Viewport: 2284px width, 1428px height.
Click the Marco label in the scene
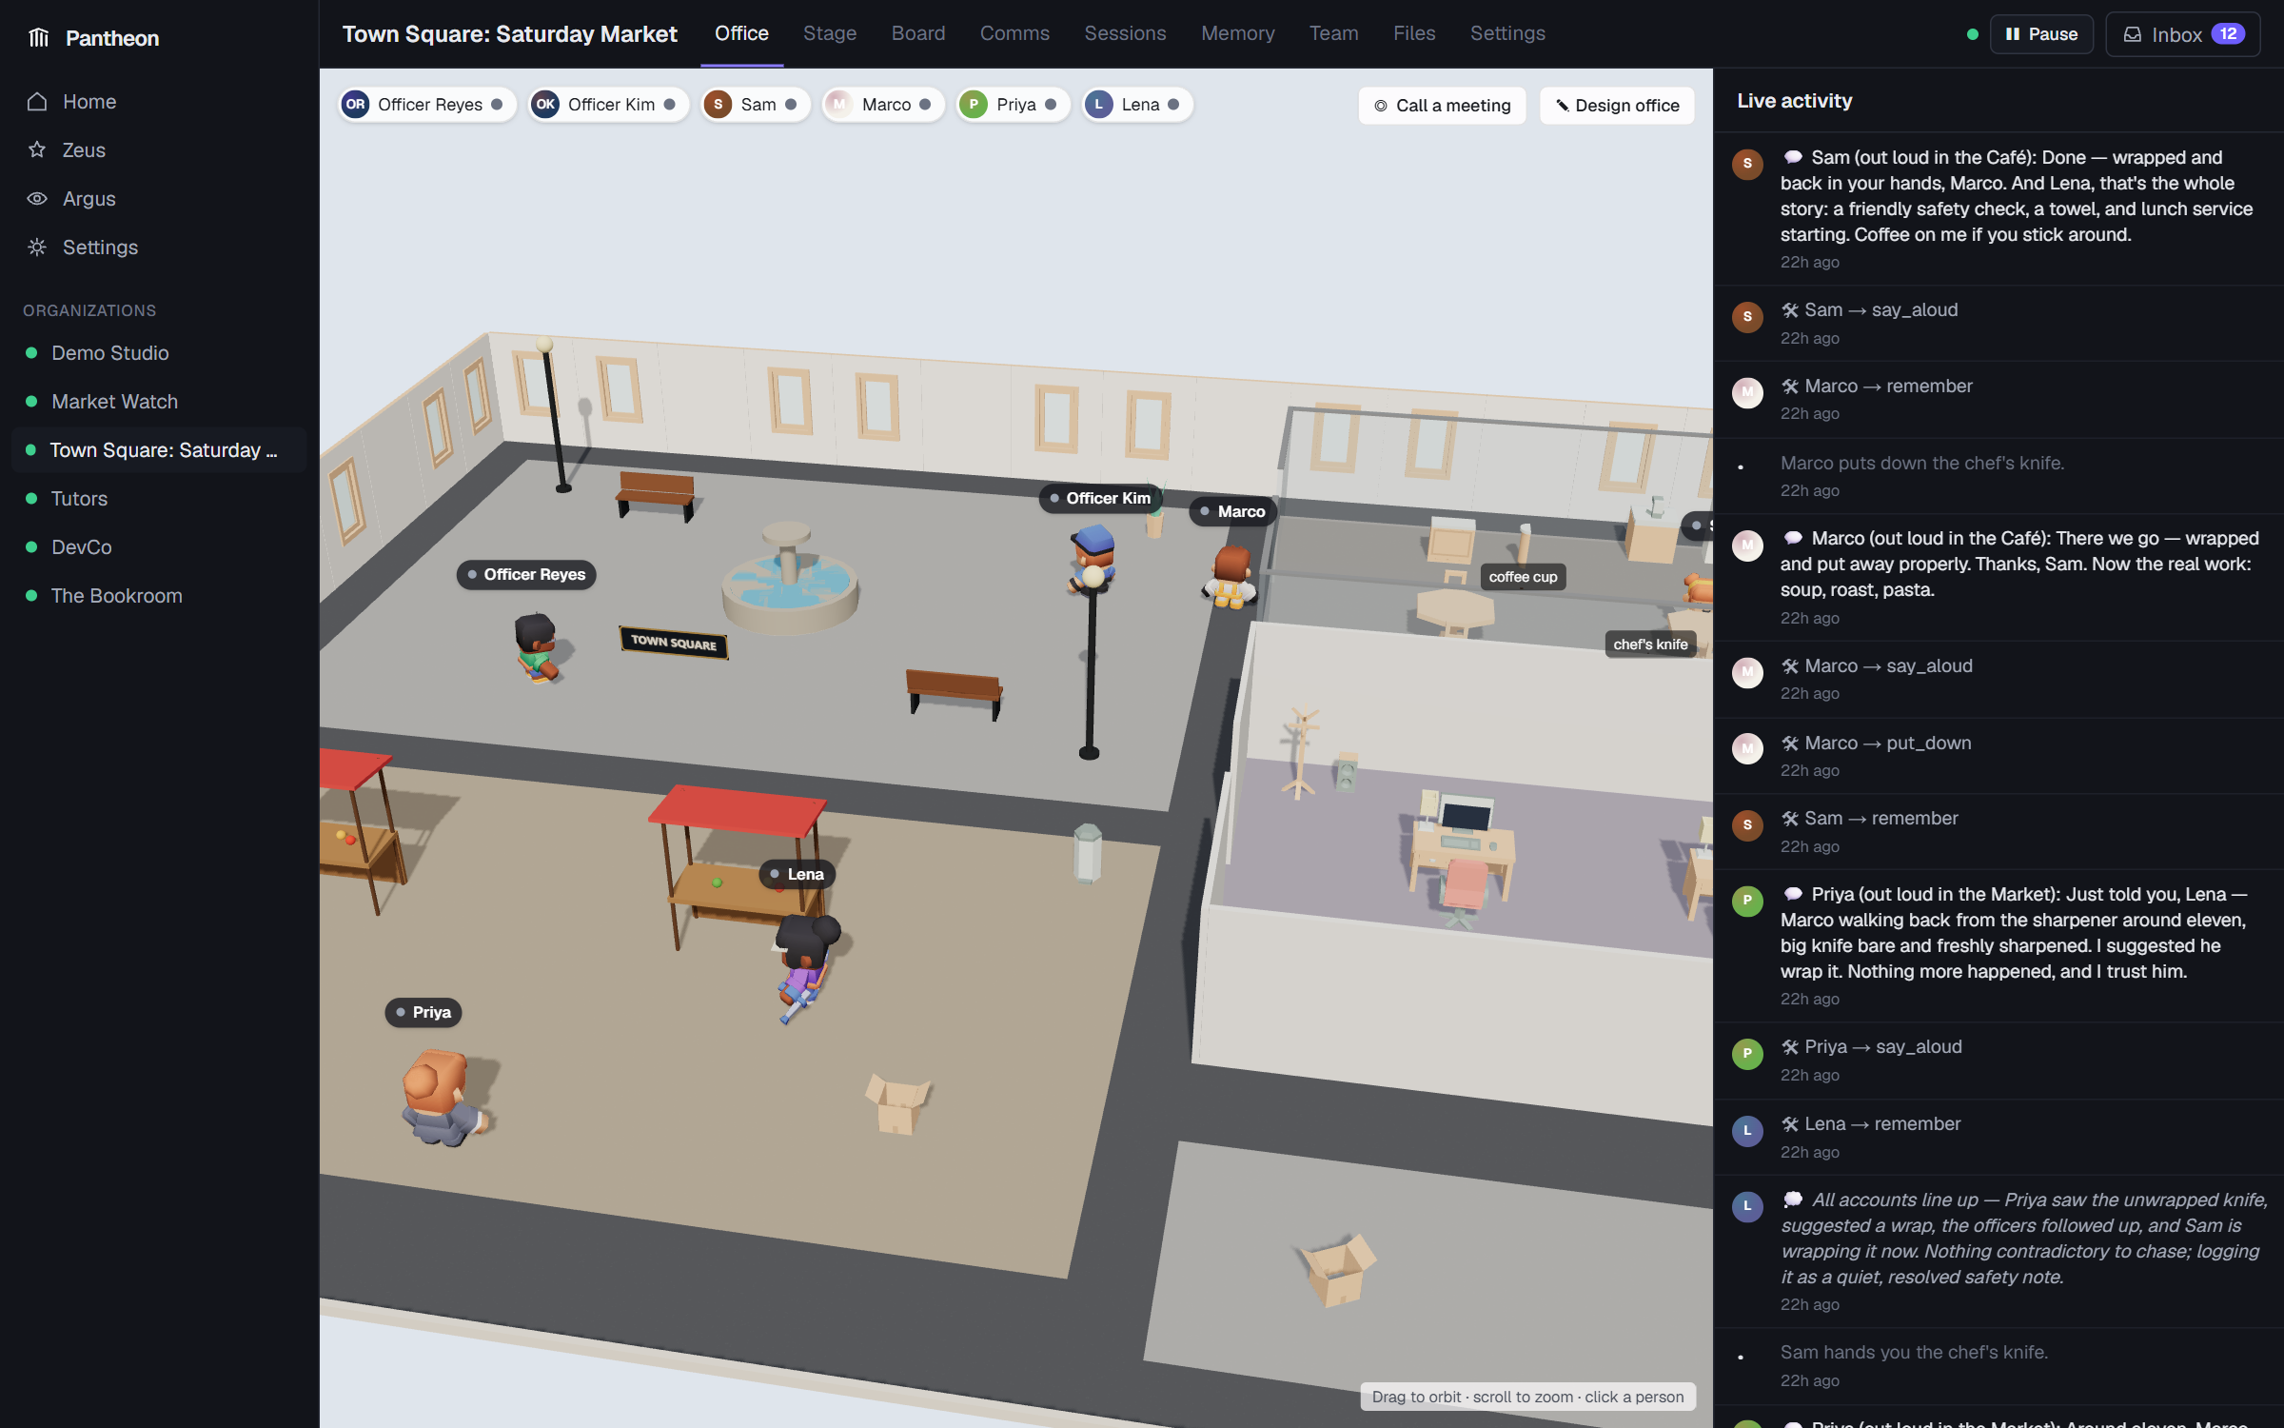(1233, 511)
